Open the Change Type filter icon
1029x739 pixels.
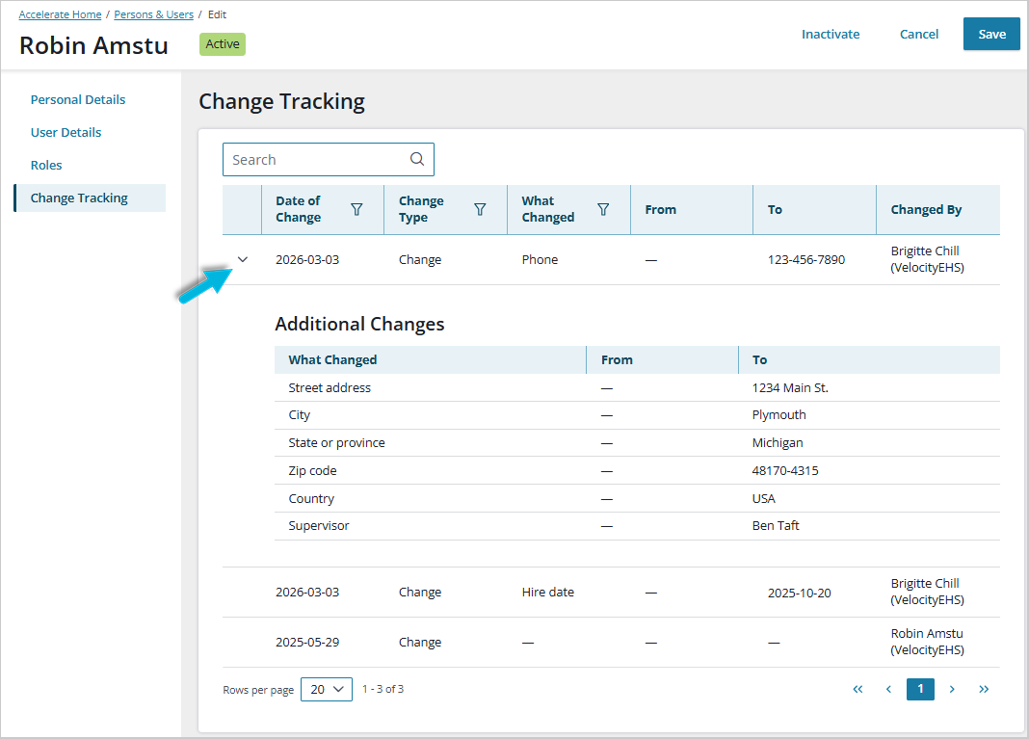coord(480,209)
